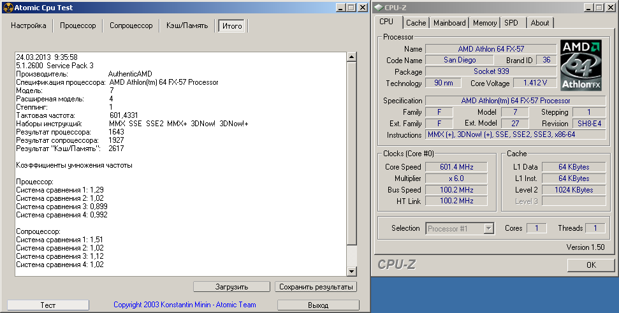619x313 pixels.
Task: Click the Ext. Model value 27
Action: [515, 124]
